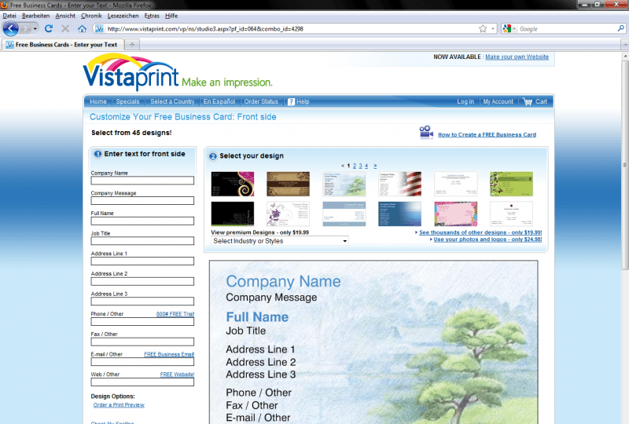This screenshot has height=424, width=629.
Task: Click Select a Country
Action: 172,102
